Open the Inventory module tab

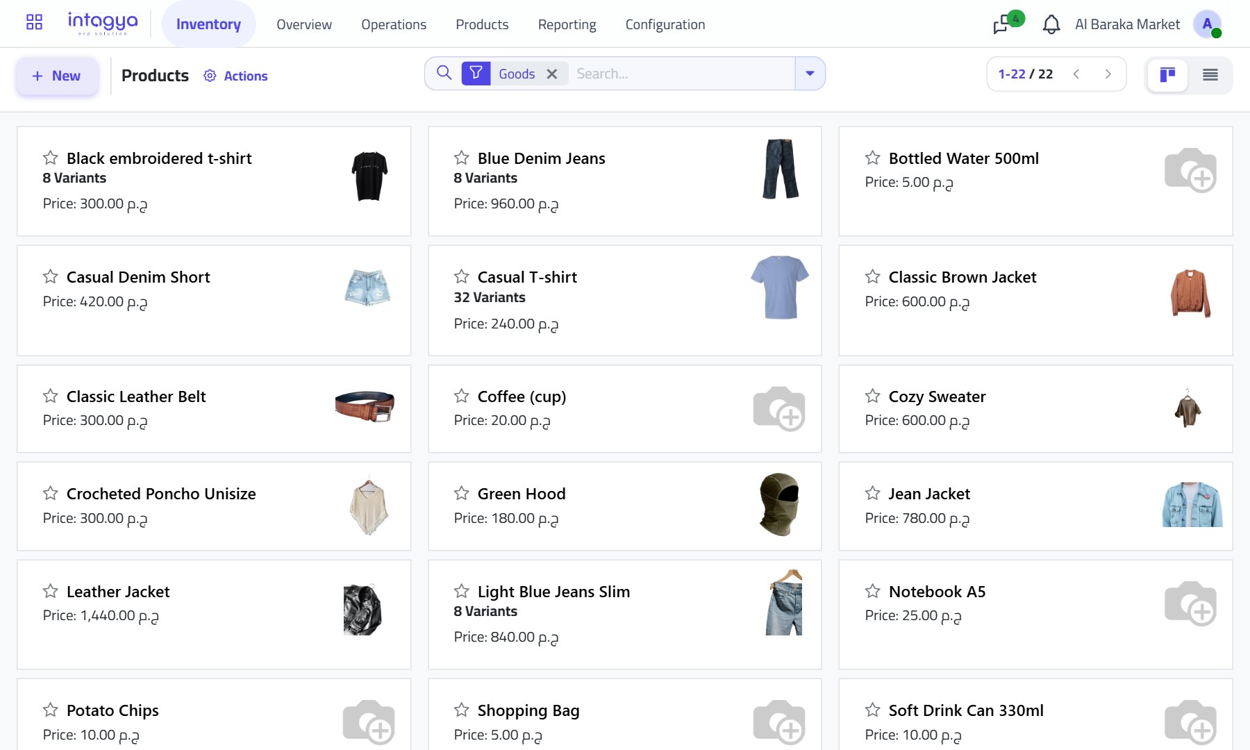[208, 24]
